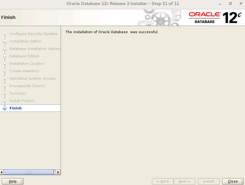Select the Install Product step

(22, 101)
